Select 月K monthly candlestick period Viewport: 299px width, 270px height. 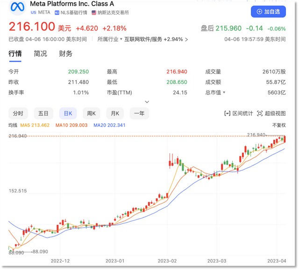(115, 113)
